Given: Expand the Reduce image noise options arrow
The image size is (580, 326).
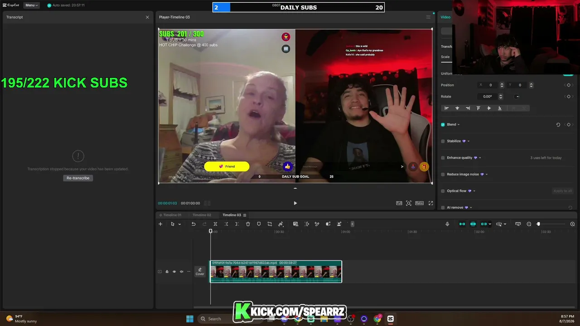Looking at the screenshot, I should [x=487, y=174].
